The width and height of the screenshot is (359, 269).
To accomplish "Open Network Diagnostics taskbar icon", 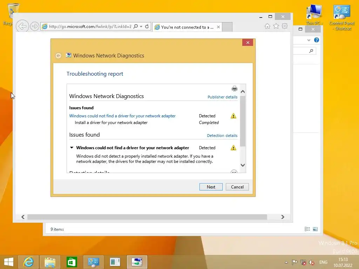I will click(x=137, y=262).
